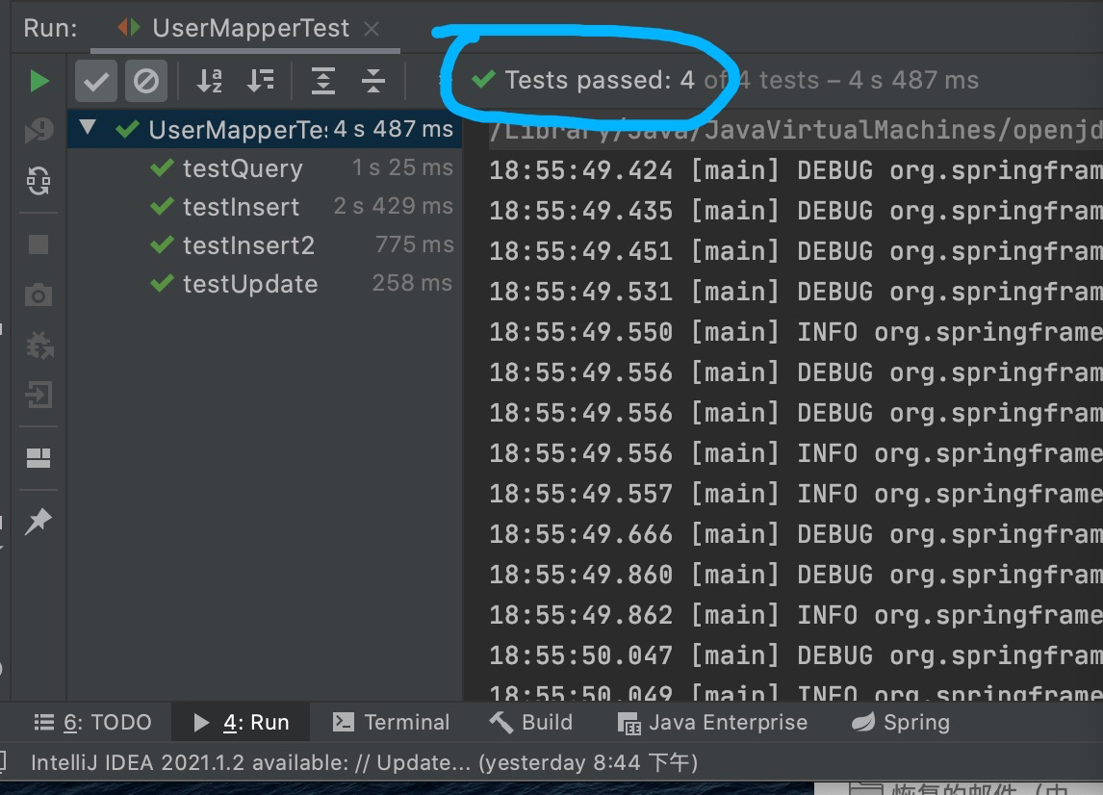
Task: Expand all test nodes
Action: tap(323, 81)
